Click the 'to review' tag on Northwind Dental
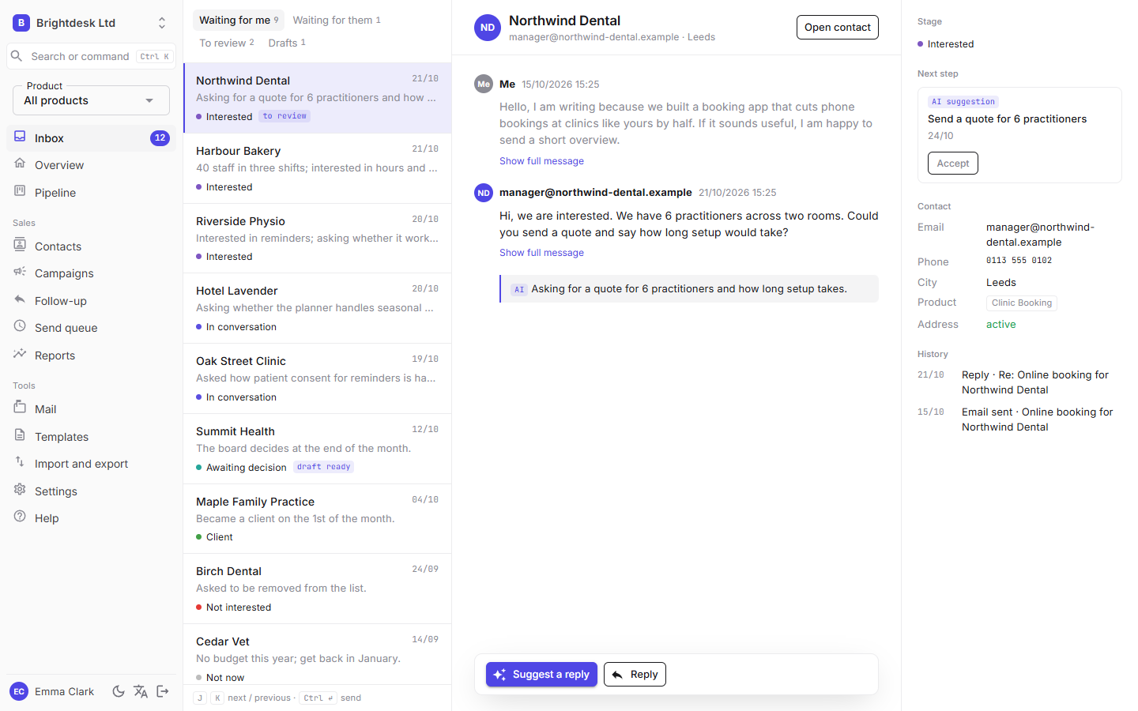Screen dimensions: 1138x711 (284, 116)
